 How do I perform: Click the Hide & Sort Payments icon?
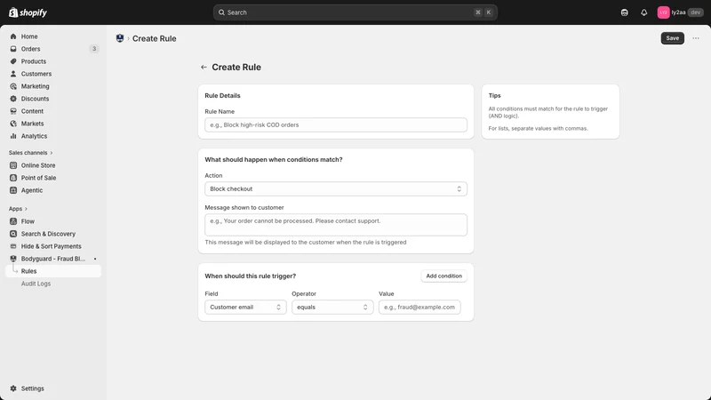[13, 246]
